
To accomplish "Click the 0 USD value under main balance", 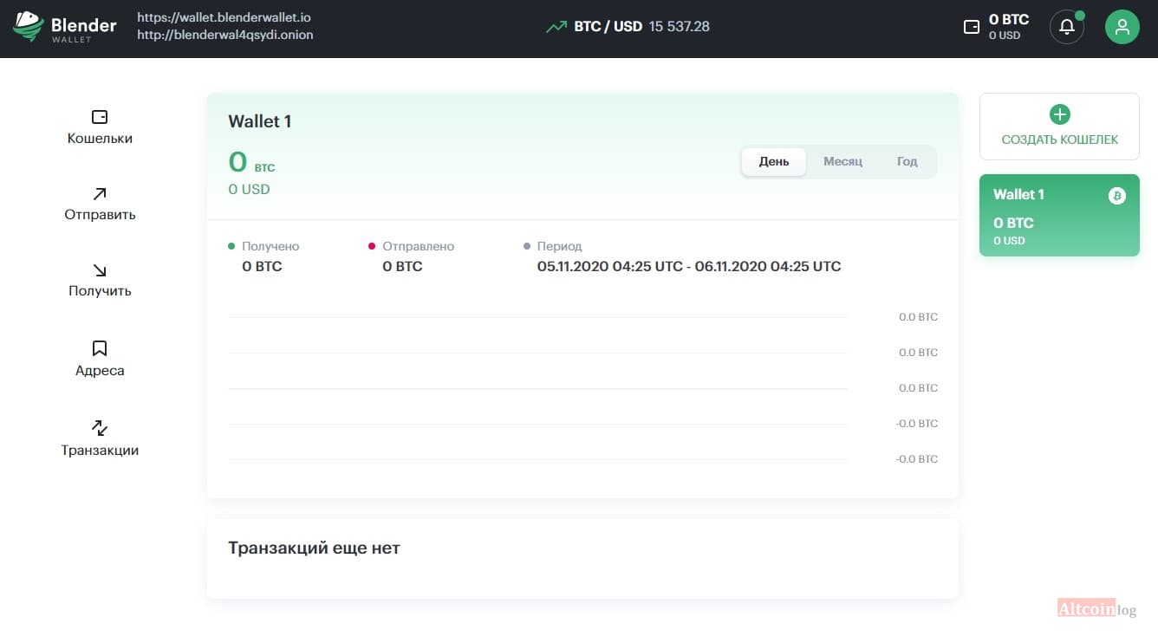I will point(249,189).
